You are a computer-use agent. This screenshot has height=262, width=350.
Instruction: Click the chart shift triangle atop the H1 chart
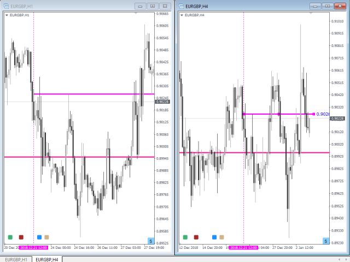[136, 14]
